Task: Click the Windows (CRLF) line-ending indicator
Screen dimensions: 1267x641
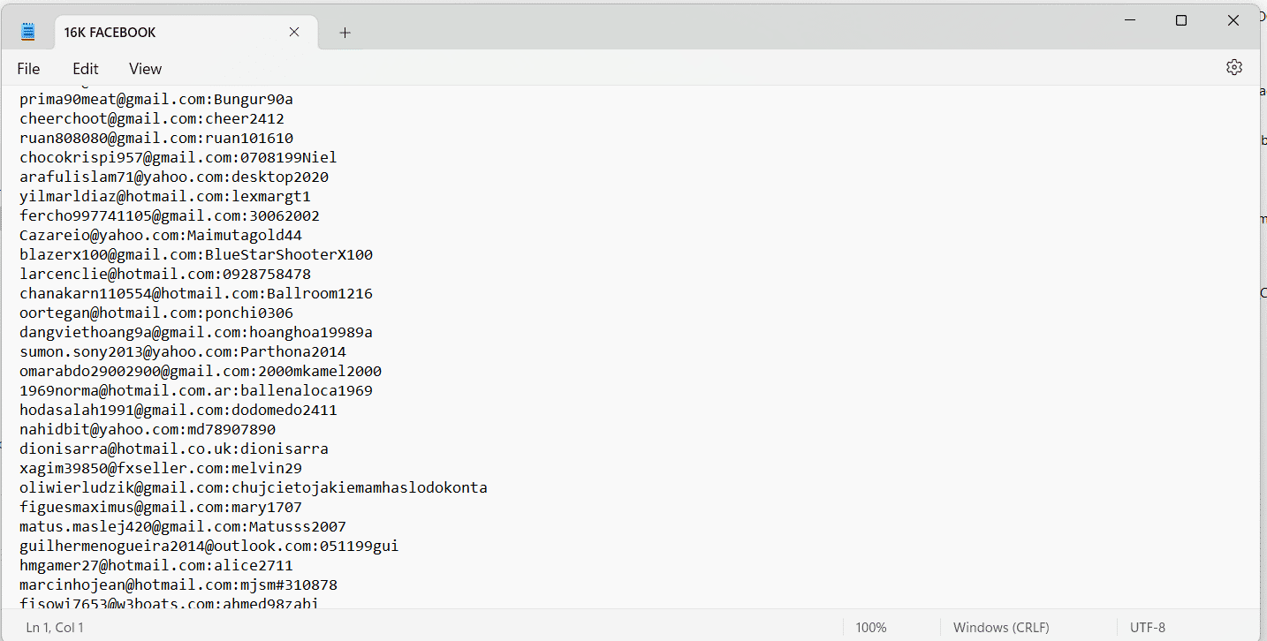Action: pos(1000,627)
